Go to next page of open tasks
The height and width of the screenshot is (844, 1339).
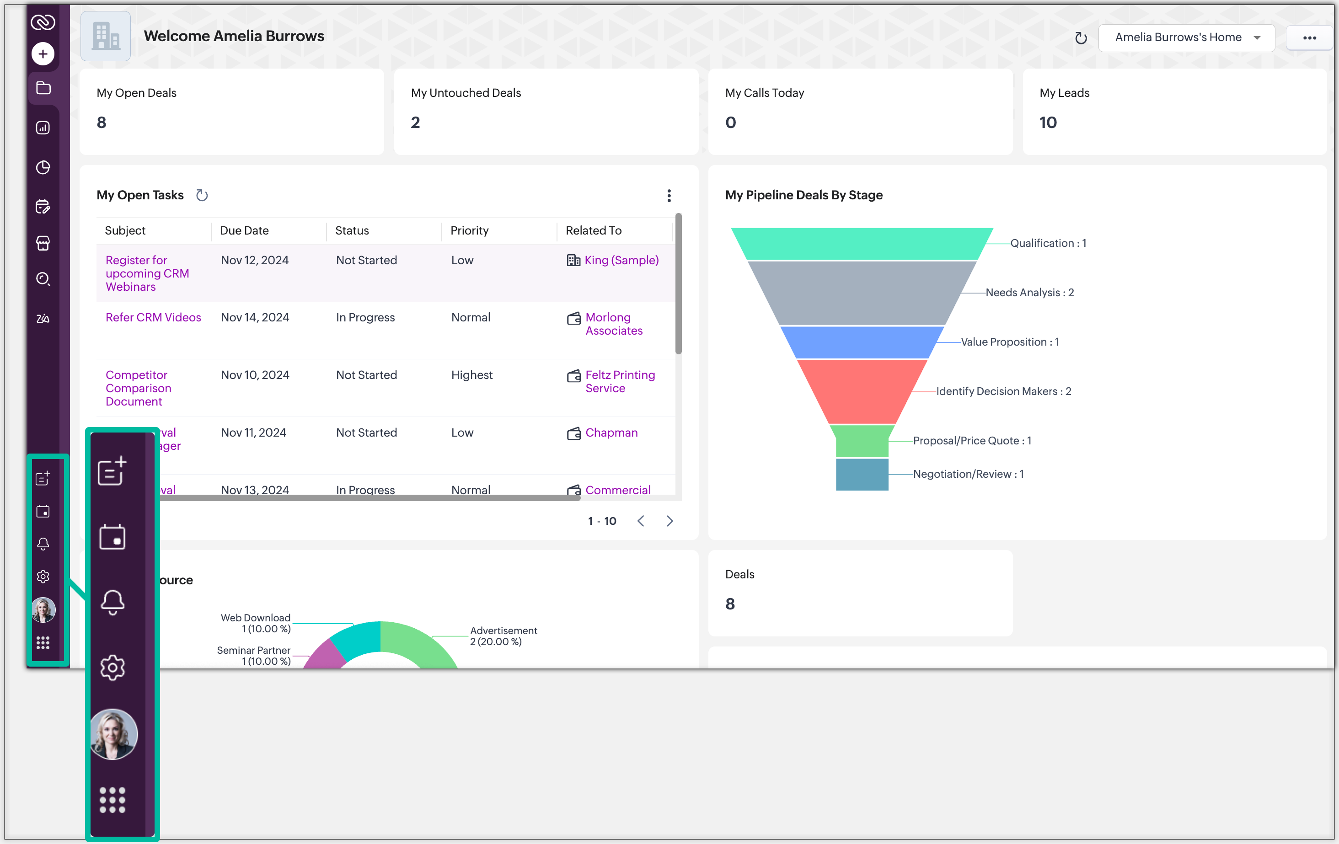669,521
